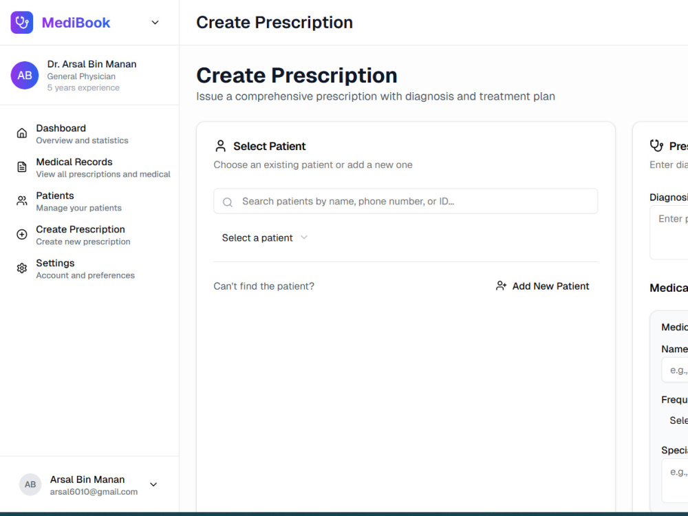Screen dimensions: 688x516
Task: Open Medical Records menu item
Action: [89, 168]
